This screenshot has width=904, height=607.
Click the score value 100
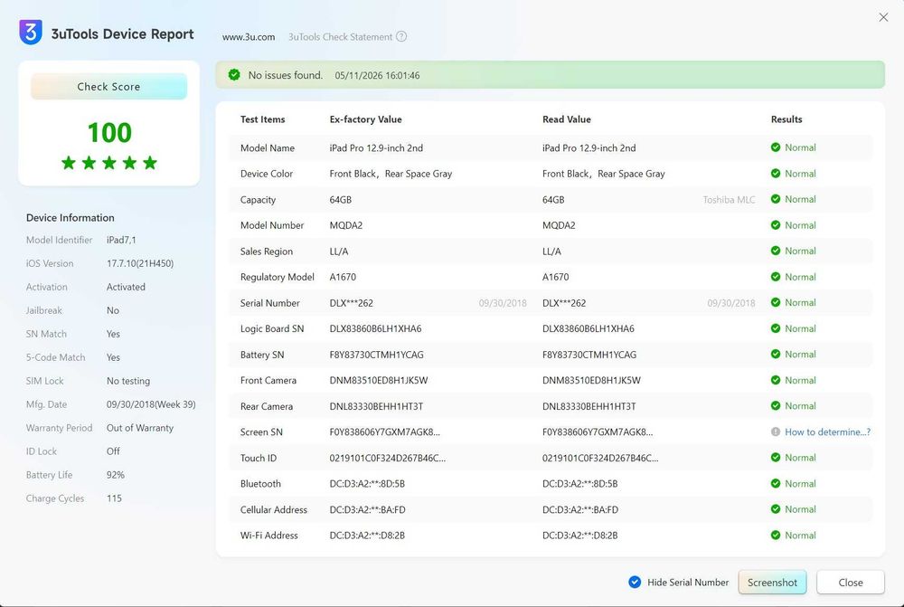pos(109,132)
